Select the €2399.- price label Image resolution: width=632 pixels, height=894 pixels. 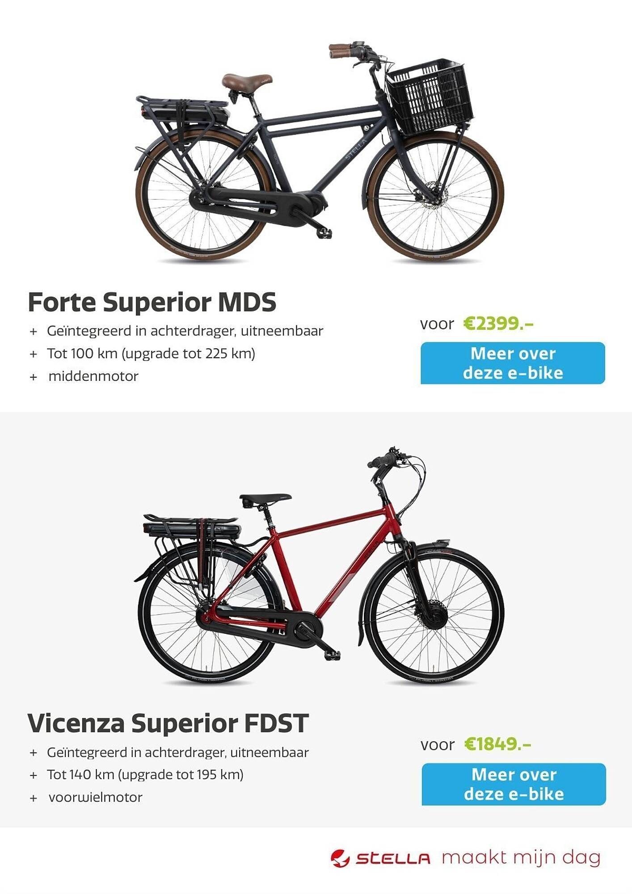click(x=498, y=323)
